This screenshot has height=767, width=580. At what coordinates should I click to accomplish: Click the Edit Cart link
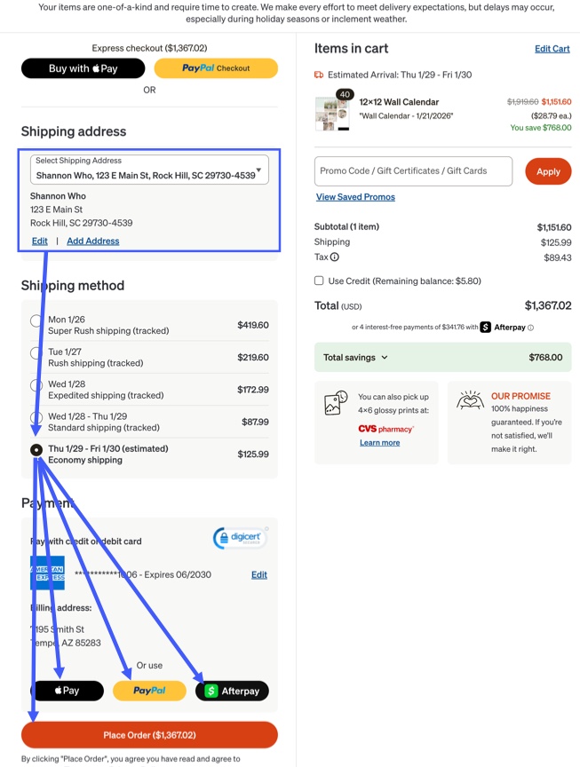(x=552, y=49)
